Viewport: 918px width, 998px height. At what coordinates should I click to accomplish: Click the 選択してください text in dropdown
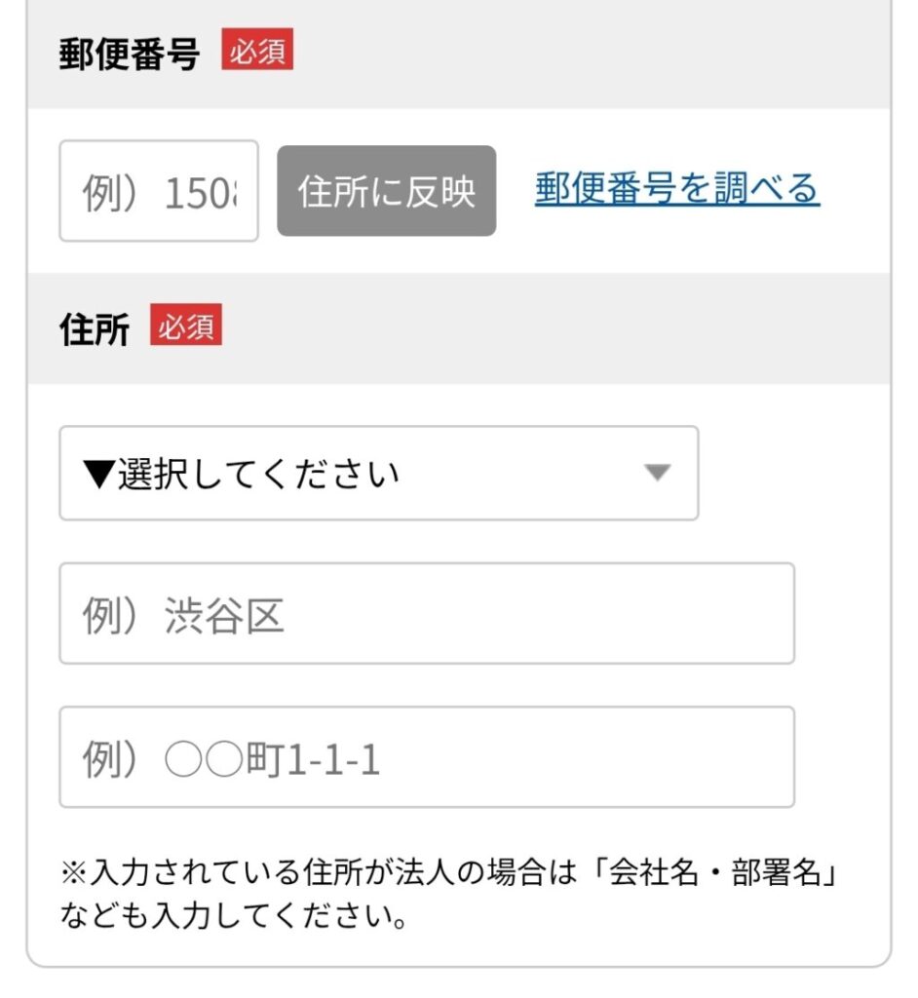coord(258,475)
